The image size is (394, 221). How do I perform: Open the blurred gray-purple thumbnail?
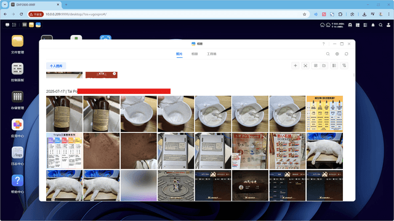coord(139,185)
